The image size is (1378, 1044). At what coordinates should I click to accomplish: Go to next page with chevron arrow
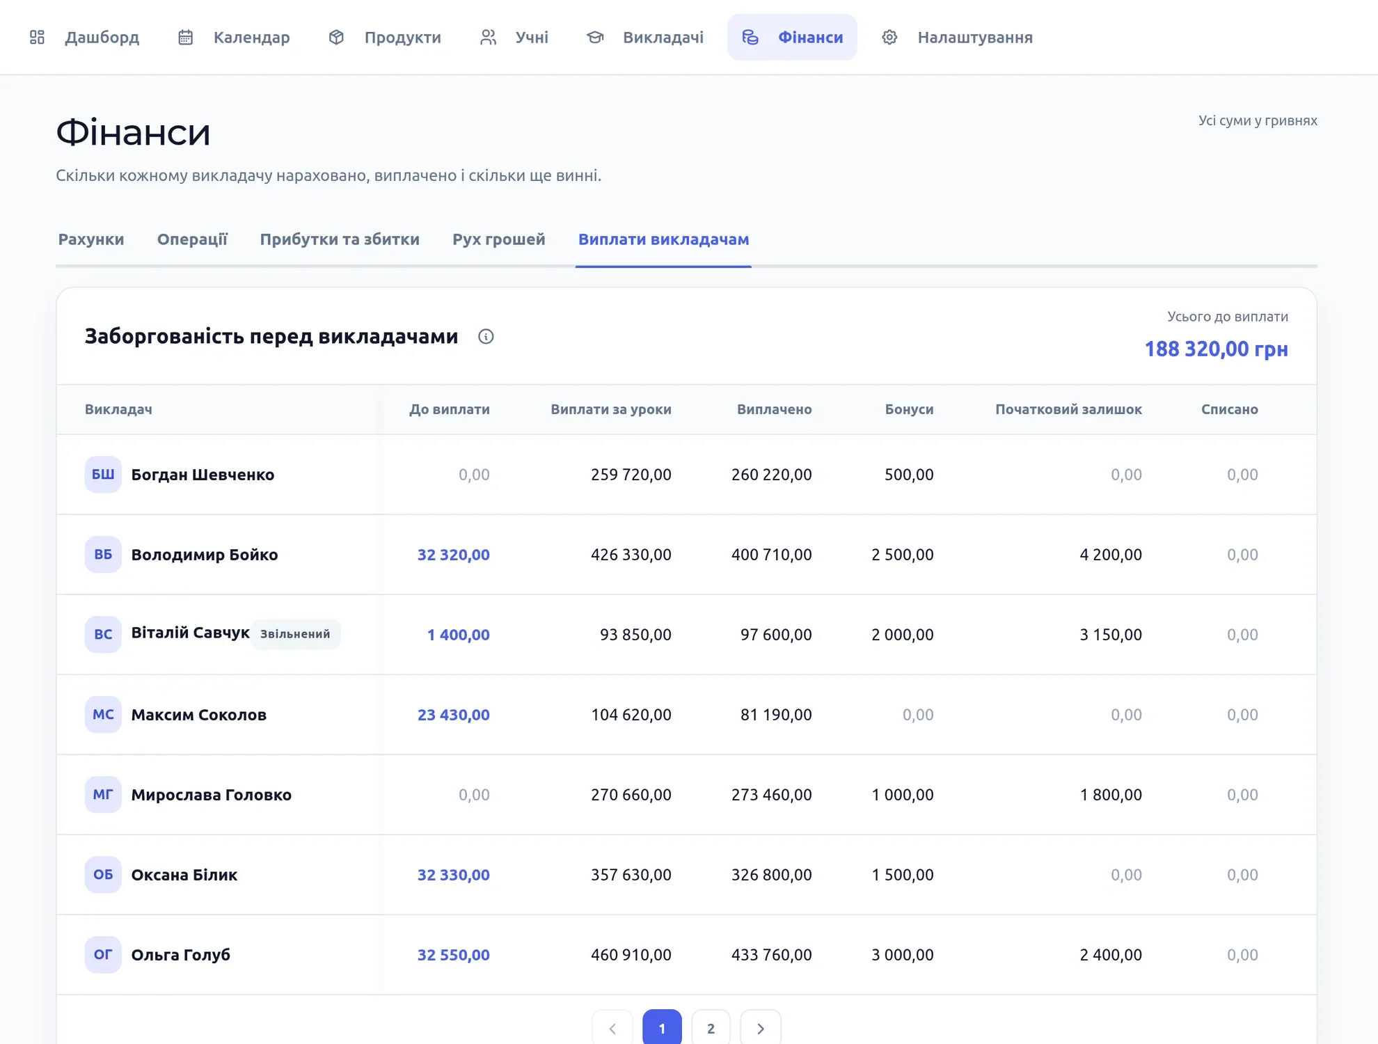click(x=761, y=1028)
